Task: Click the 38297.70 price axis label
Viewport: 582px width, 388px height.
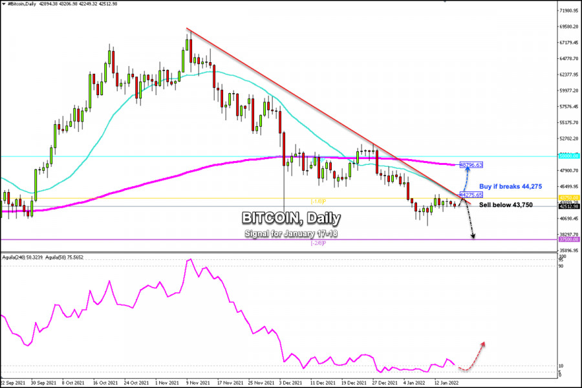Action: [568, 235]
